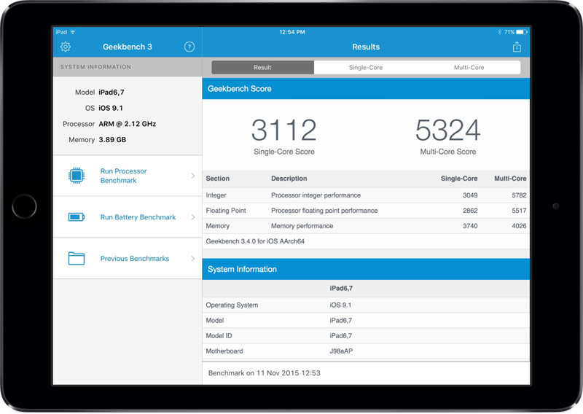Open the help question mark icon
Image resolution: width=583 pixels, height=414 pixels.
click(x=189, y=47)
